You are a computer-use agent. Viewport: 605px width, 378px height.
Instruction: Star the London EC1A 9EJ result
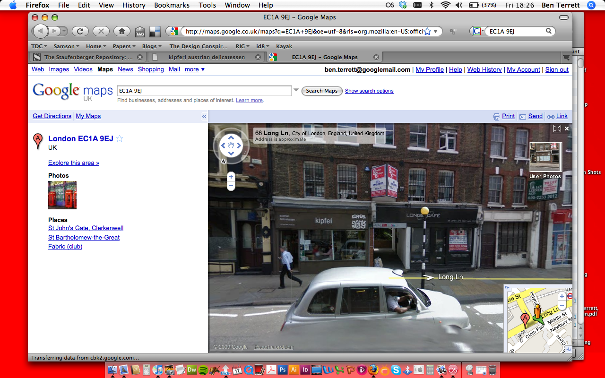[x=120, y=138]
